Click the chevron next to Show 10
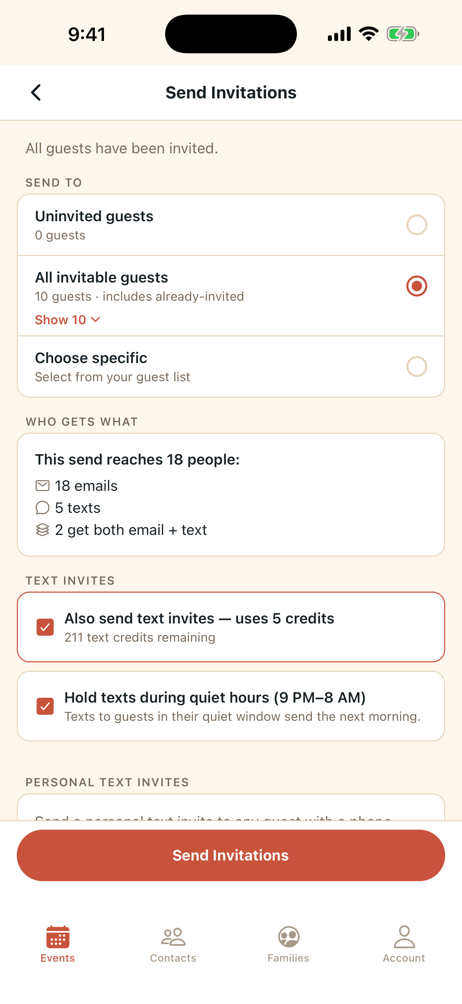This screenshot has width=462, height=1004. point(96,320)
